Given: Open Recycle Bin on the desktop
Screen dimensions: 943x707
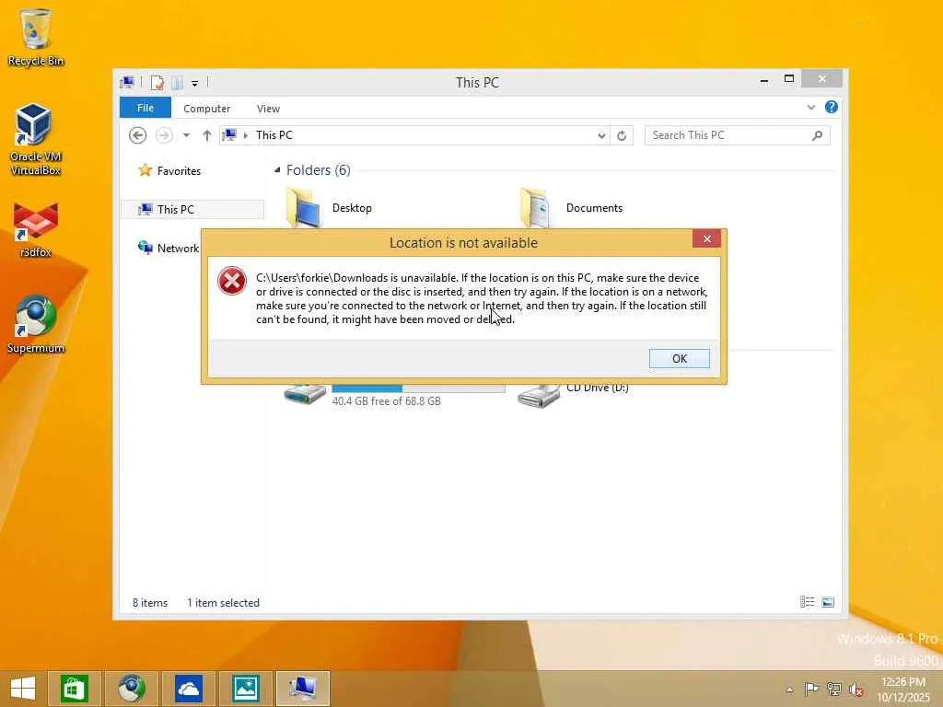Looking at the screenshot, I should [x=36, y=38].
